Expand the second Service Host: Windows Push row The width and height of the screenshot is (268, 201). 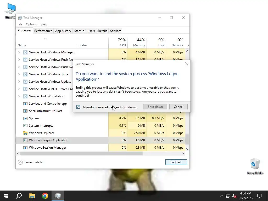click(19, 67)
